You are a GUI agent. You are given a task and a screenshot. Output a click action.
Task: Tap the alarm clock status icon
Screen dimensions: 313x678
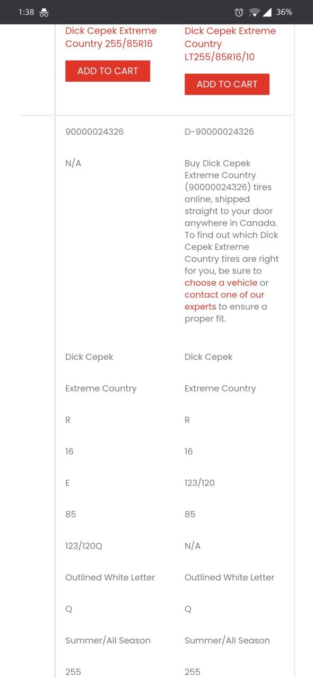tap(239, 12)
